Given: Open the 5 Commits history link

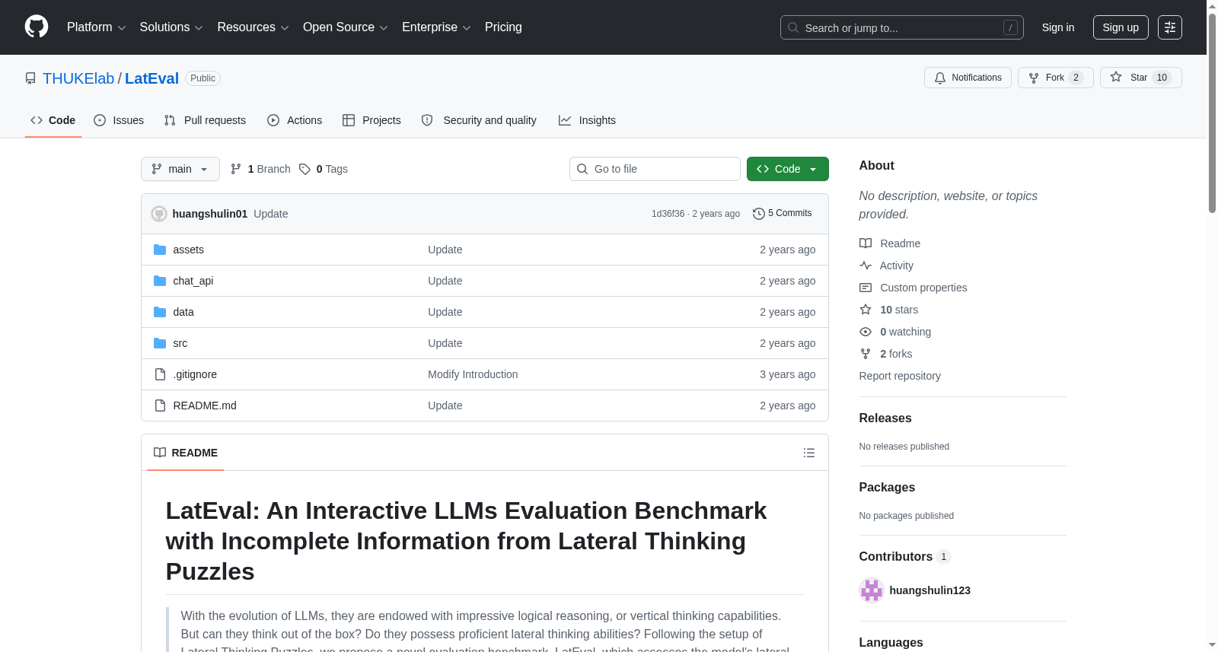Looking at the screenshot, I should click(x=782, y=214).
